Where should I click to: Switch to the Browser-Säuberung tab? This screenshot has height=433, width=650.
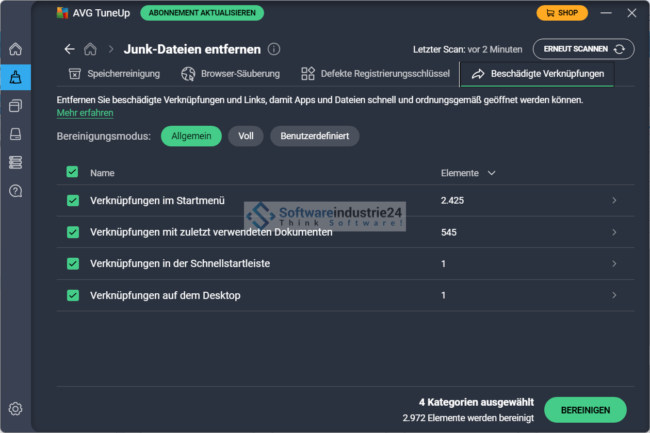231,74
